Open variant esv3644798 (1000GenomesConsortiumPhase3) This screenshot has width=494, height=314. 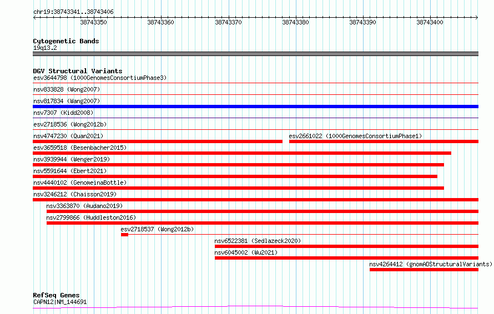[100, 78]
